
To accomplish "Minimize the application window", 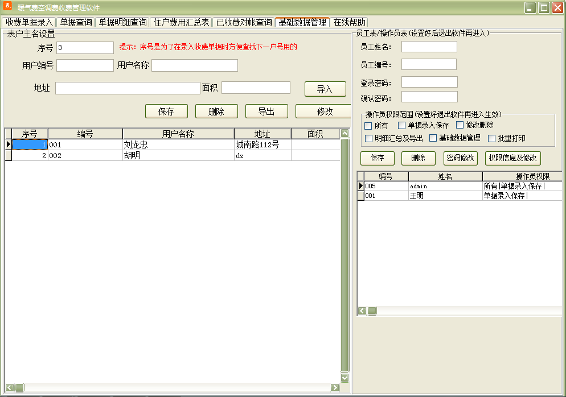I will [530, 7].
